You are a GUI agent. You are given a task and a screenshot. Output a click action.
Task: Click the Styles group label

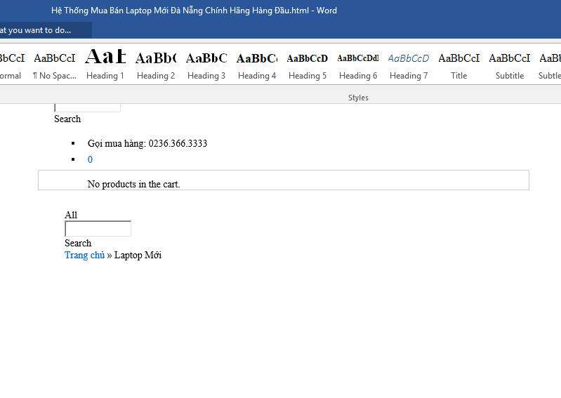(358, 98)
